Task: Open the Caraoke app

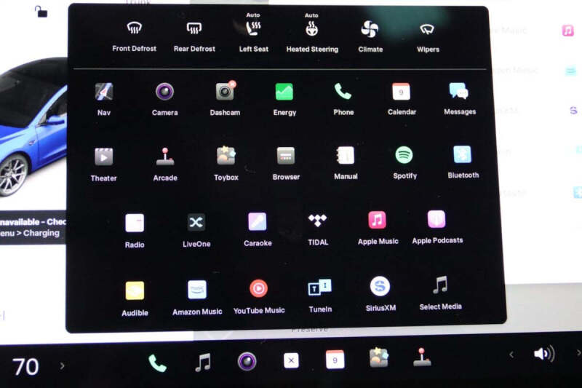Action: [258, 229]
